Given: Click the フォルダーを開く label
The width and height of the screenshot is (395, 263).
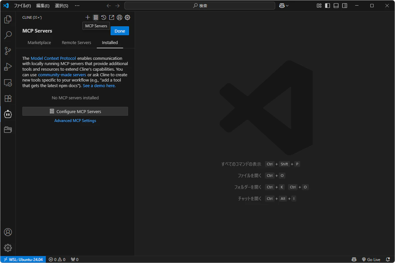Looking at the screenshot, I should (x=248, y=187).
